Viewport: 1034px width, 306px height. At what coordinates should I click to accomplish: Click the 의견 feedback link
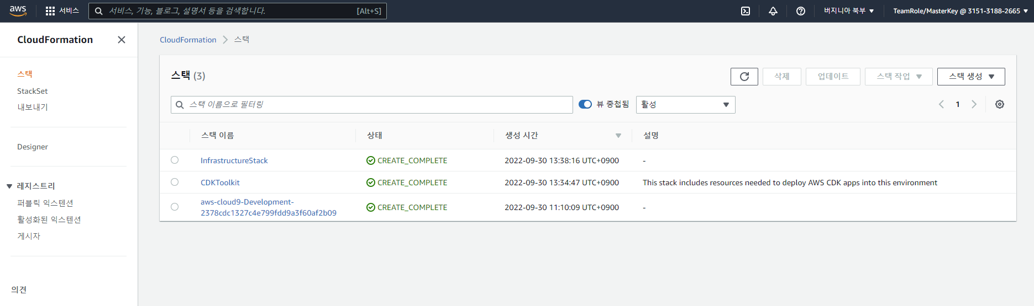(x=19, y=289)
